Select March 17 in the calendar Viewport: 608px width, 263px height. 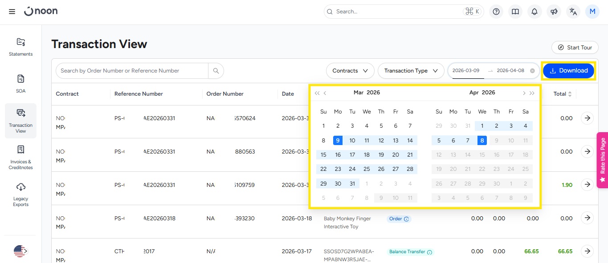pyautogui.click(x=352, y=155)
